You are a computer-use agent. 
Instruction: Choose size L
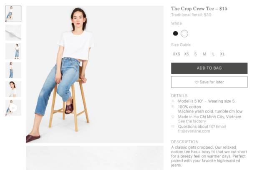[213, 54]
